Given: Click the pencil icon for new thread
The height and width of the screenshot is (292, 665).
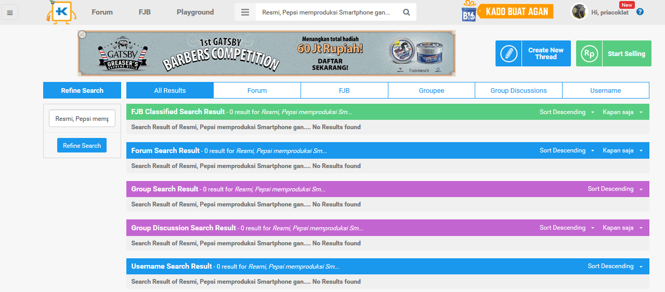Looking at the screenshot, I should click(508, 53).
